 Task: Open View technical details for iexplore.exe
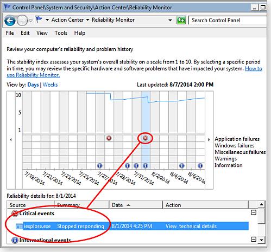191,226
